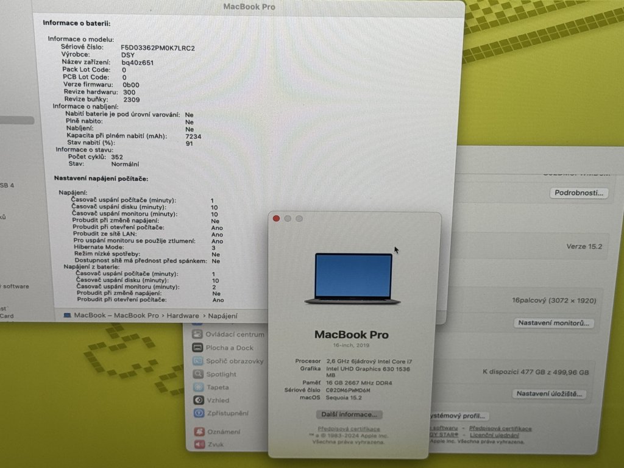
Task: Click the Další informace... button
Action: tap(349, 414)
